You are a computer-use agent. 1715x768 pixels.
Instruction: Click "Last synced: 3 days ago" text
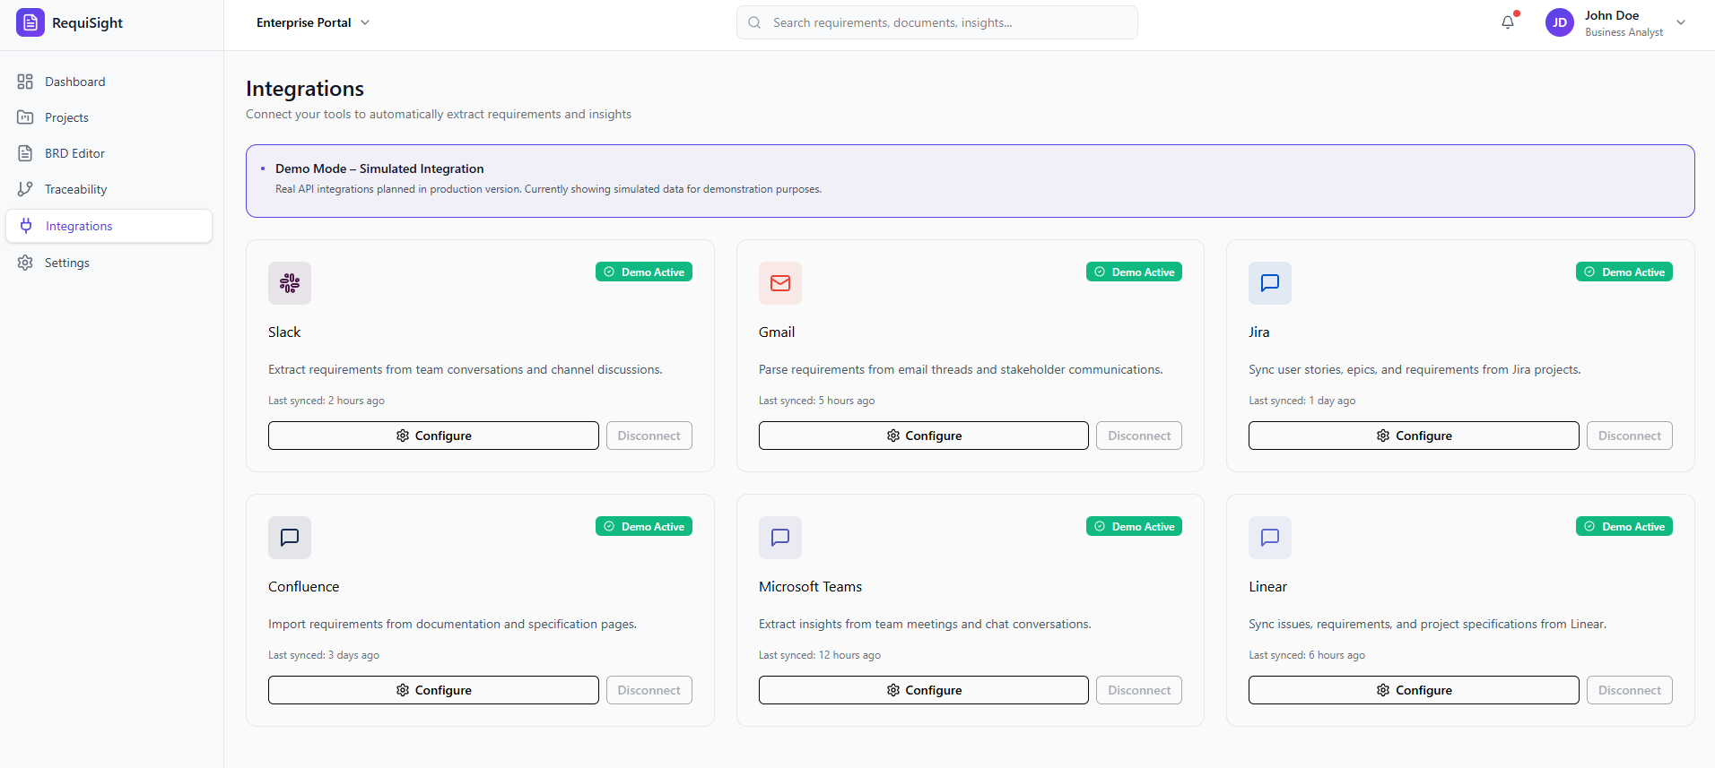pyautogui.click(x=324, y=655)
